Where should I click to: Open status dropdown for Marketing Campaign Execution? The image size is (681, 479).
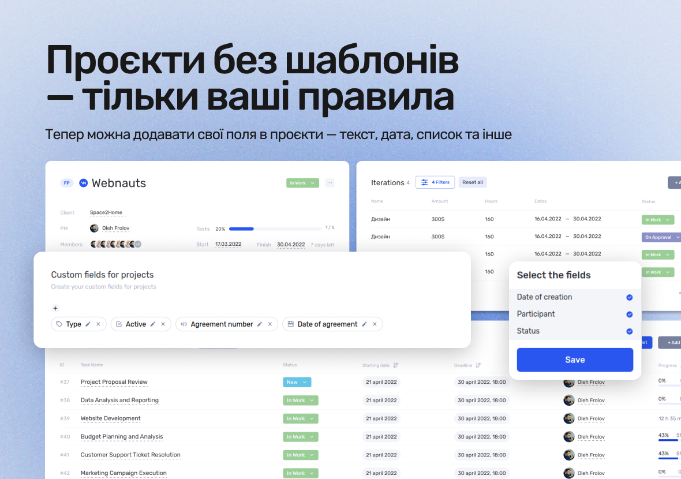click(301, 473)
